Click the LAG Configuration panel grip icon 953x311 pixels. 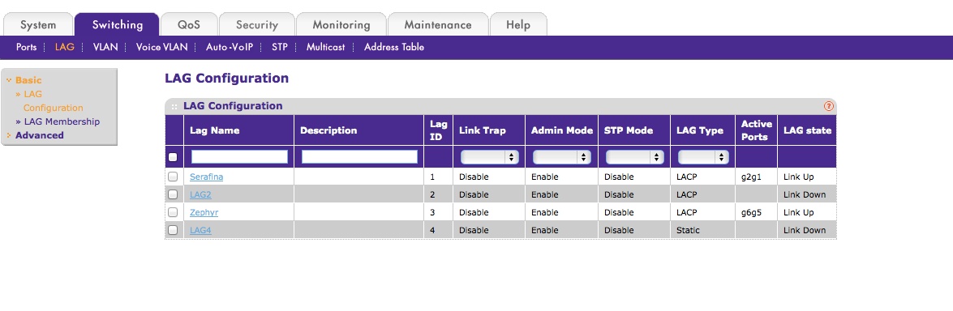pos(174,106)
